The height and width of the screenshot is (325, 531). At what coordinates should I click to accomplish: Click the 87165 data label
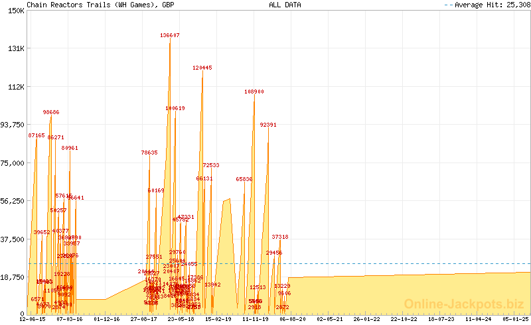[37, 135]
